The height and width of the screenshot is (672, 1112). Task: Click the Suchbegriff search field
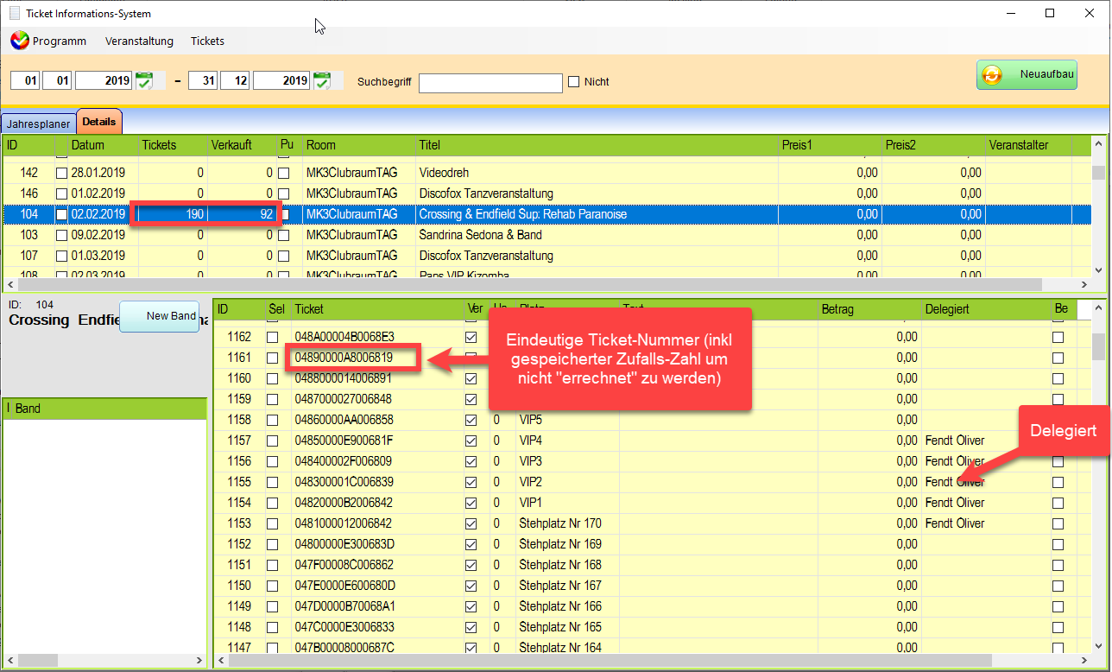490,82
